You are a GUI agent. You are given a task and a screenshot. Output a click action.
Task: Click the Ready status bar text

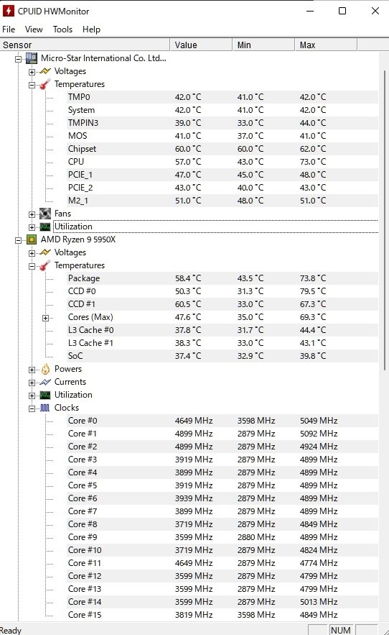(11, 630)
